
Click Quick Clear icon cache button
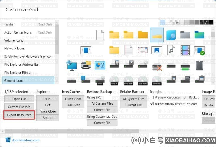[x=73, y=99]
